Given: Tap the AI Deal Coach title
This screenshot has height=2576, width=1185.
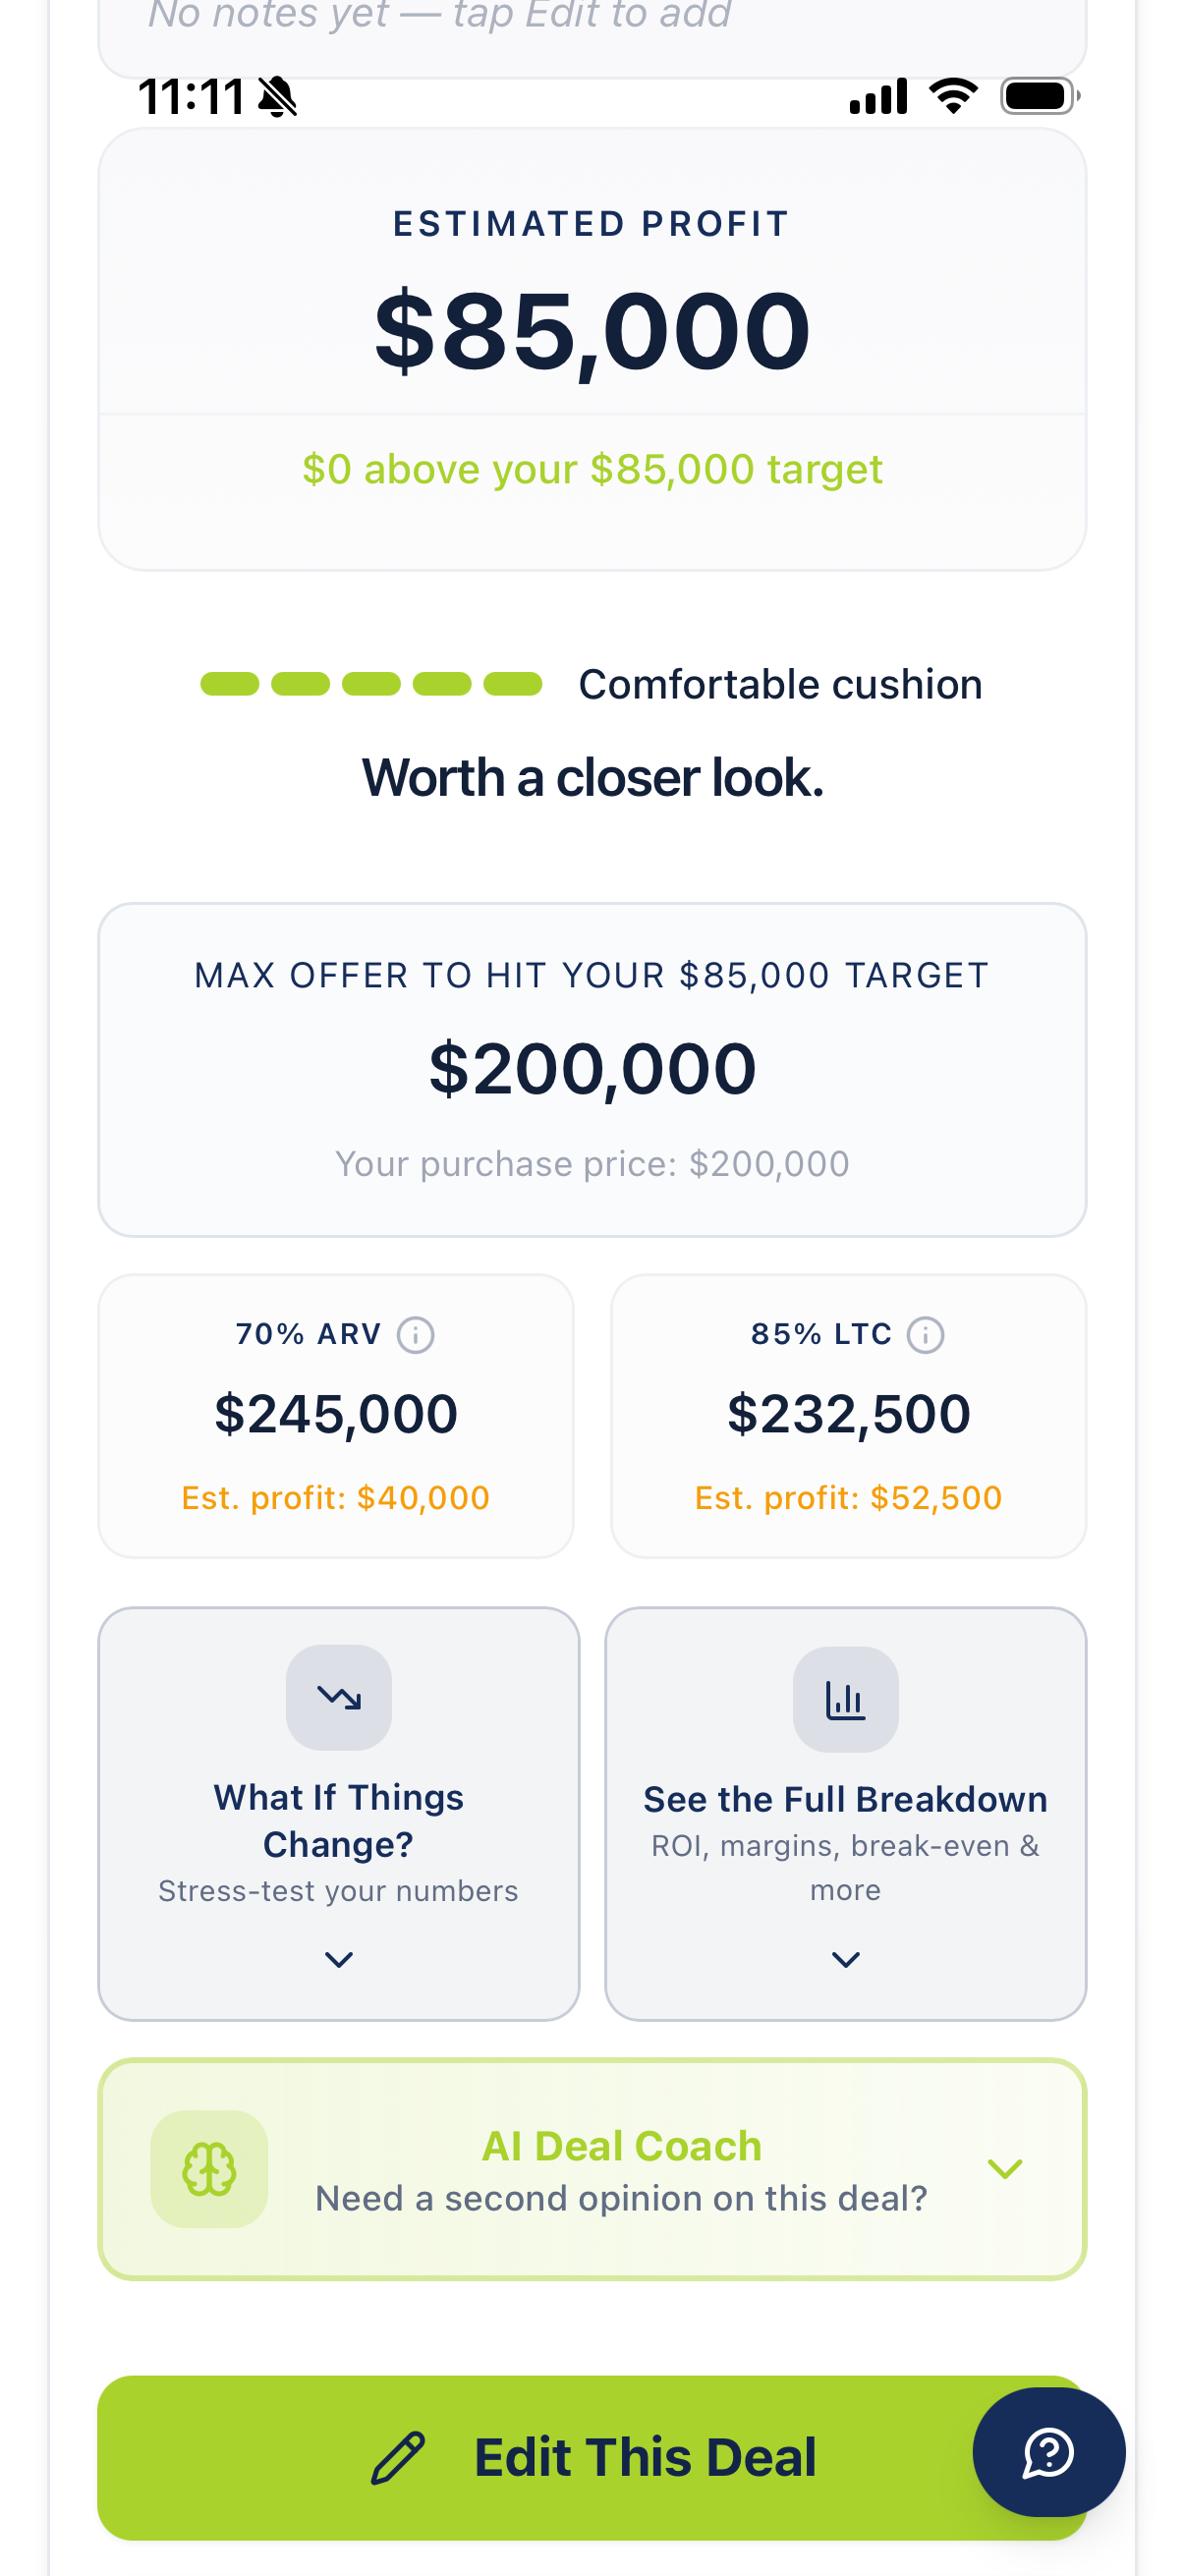Looking at the screenshot, I should click(622, 2146).
